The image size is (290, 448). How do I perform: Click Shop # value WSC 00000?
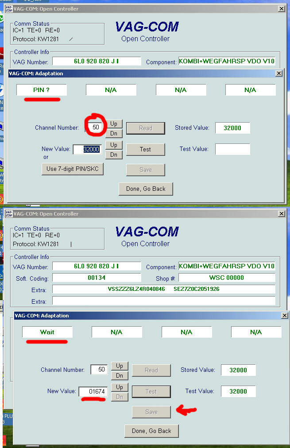click(x=227, y=278)
